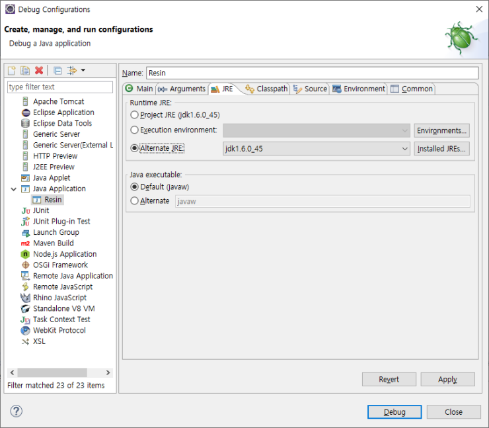Open the filter menu dropdown arrow
Screen dimensions: 489x428
click(x=83, y=71)
